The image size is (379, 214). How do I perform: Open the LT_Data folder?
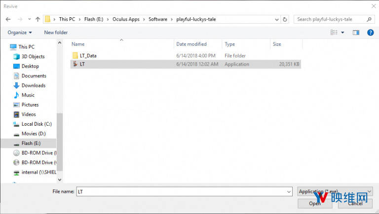[88, 56]
